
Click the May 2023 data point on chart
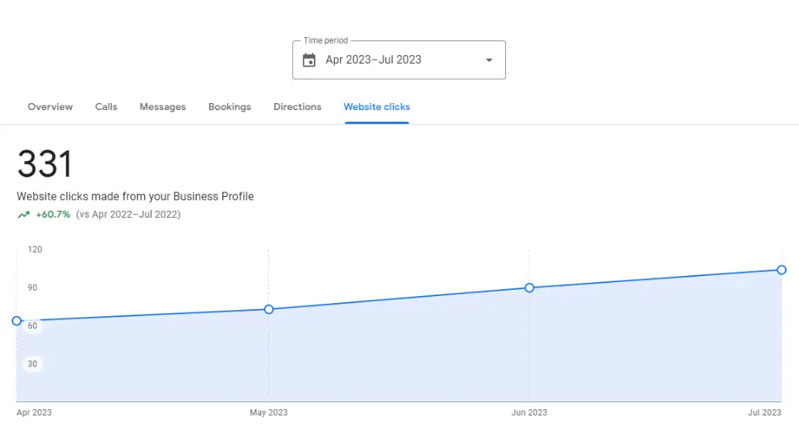pyautogui.click(x=269, y=309)
